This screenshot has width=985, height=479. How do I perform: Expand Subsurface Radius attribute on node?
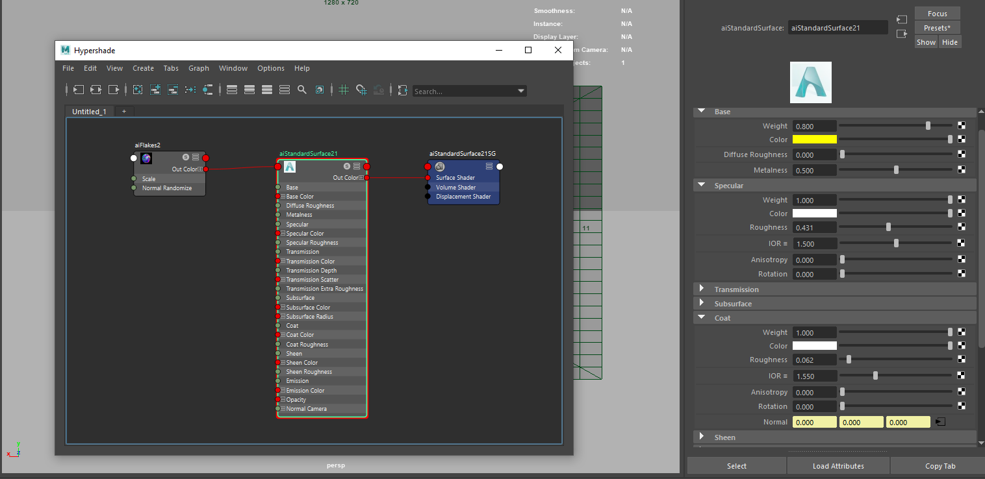coord(283,317)
